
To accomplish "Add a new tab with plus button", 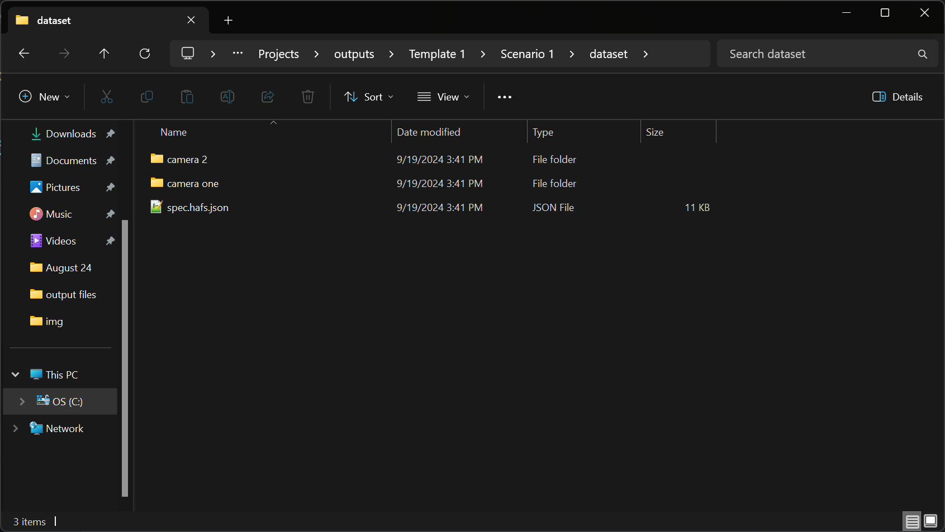I will tap(228, 20).
